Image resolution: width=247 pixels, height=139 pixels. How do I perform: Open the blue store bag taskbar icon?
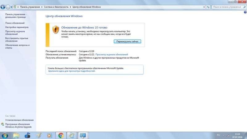click(27, 136)
